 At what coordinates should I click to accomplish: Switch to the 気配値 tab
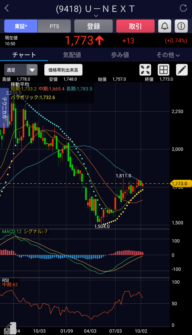click(x=72, y=55)
